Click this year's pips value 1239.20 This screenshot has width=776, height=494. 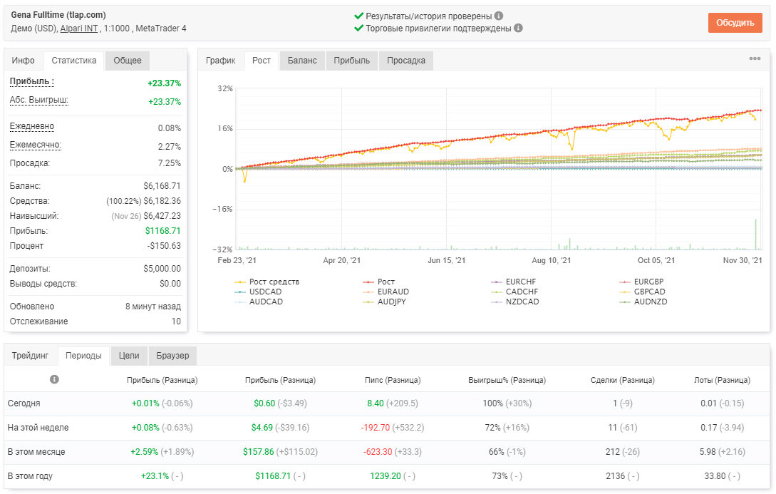click(x=385, y=475)
